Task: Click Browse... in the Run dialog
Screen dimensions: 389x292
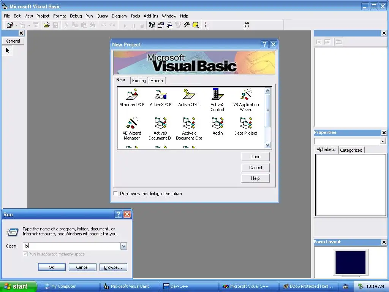Action: 113,267
